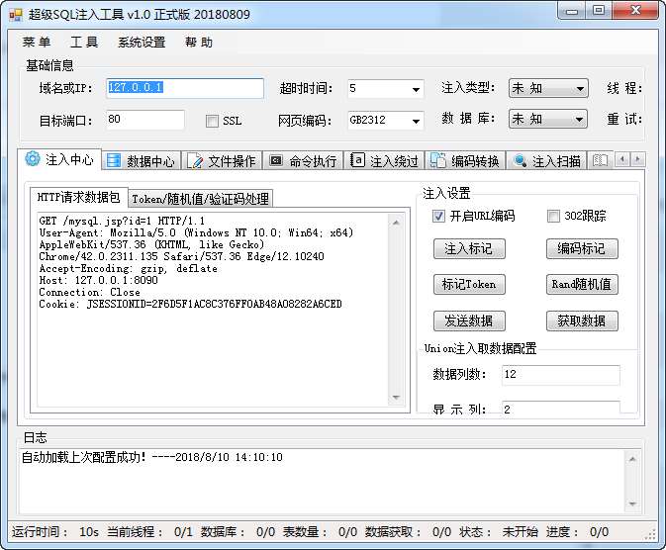Click the 标记Token button
This screenshot has height=550, width=666.
[x=469, y=284]
